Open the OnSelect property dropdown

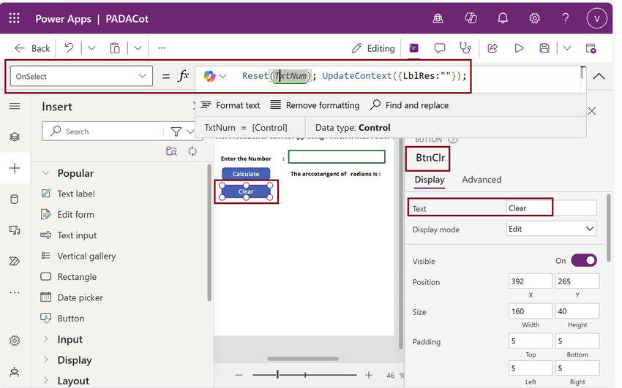tap(81, 76)
